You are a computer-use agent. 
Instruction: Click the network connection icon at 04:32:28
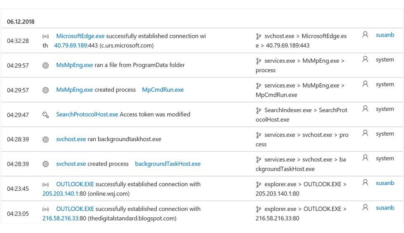tap(46, 36)
